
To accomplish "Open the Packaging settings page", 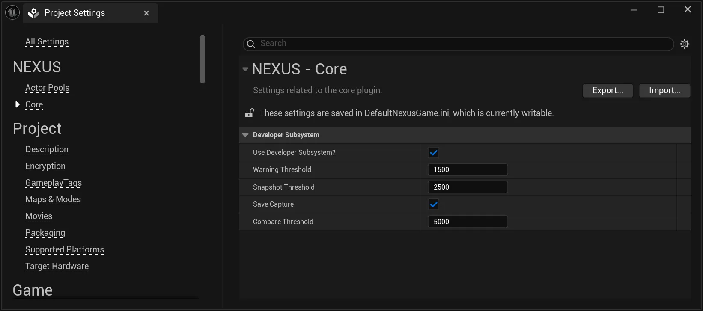I will (45, 233).
